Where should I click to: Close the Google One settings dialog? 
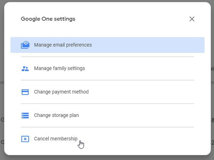[x=192, y=19]
